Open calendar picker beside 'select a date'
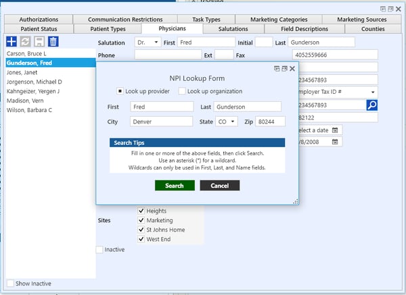This screenshot has height=295, width=406. (x=335, y=130)
